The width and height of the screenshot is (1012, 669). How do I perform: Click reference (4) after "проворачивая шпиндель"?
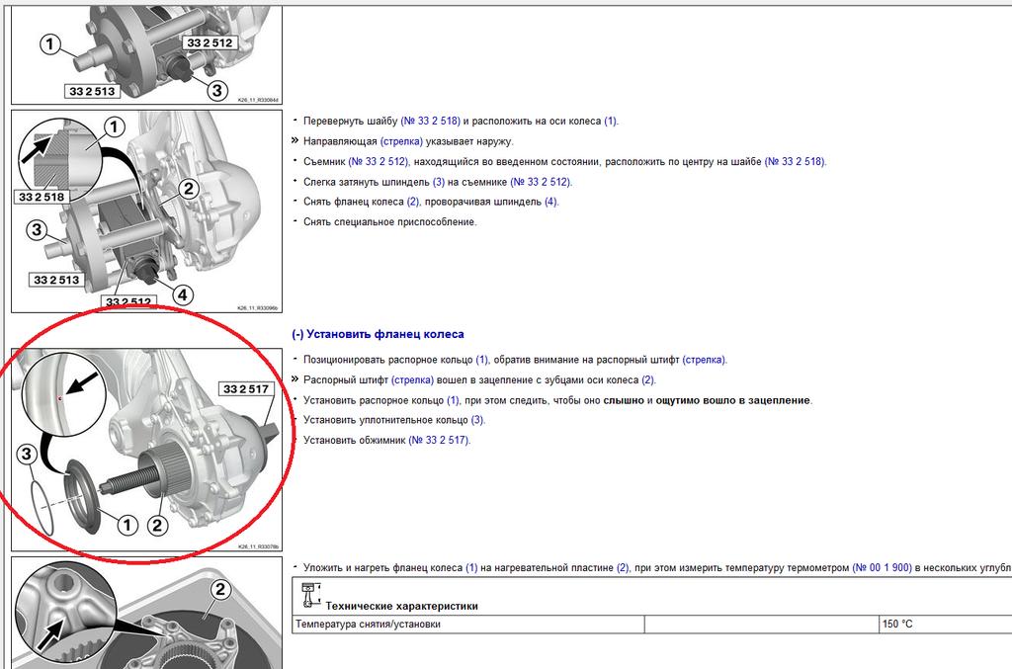tap(551, 202)
